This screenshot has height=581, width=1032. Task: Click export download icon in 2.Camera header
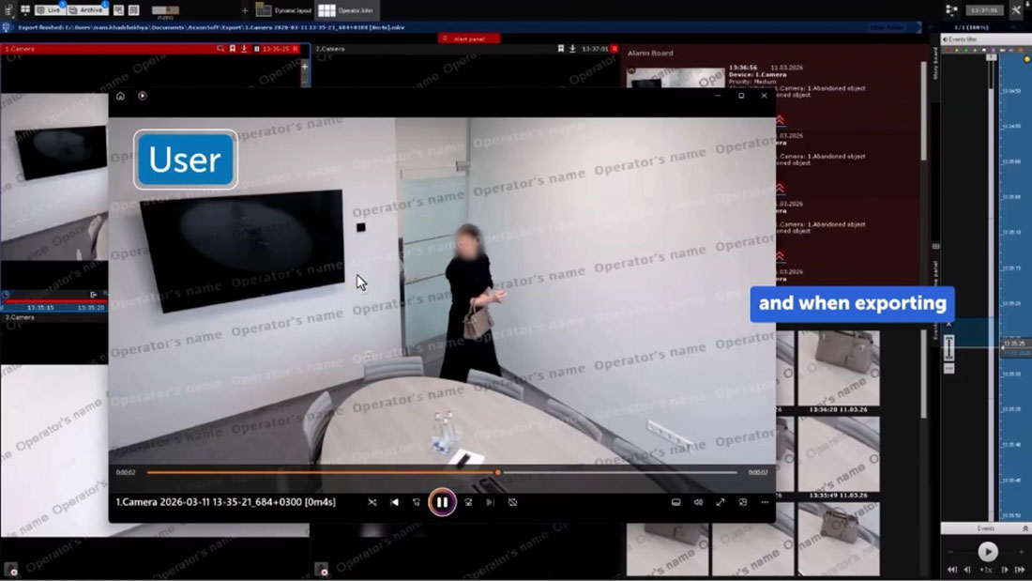[572, 49]
